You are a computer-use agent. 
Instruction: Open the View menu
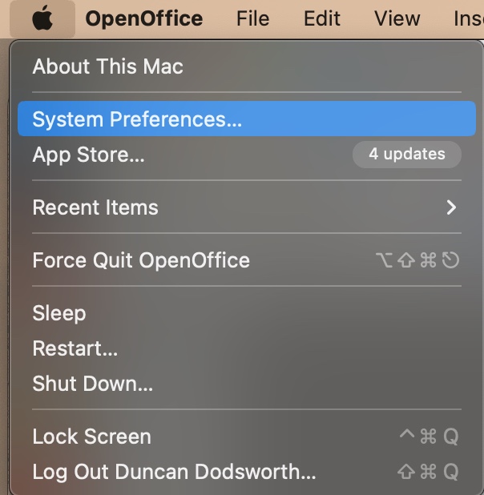pos(397,18)
